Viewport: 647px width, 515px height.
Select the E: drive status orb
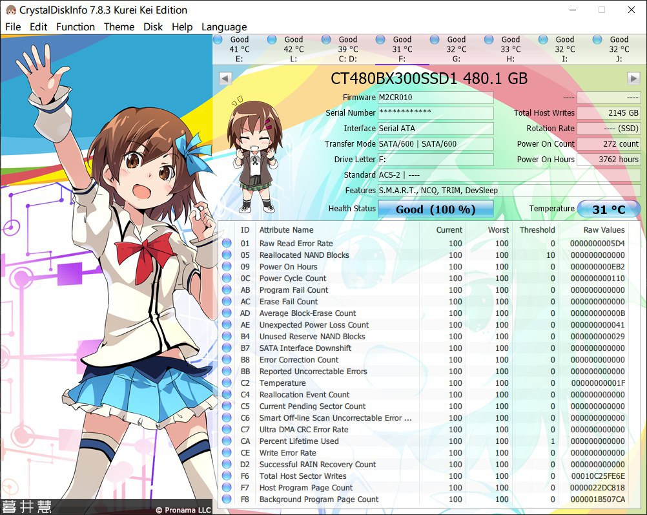pyautogui.click(x=218, y=39)
